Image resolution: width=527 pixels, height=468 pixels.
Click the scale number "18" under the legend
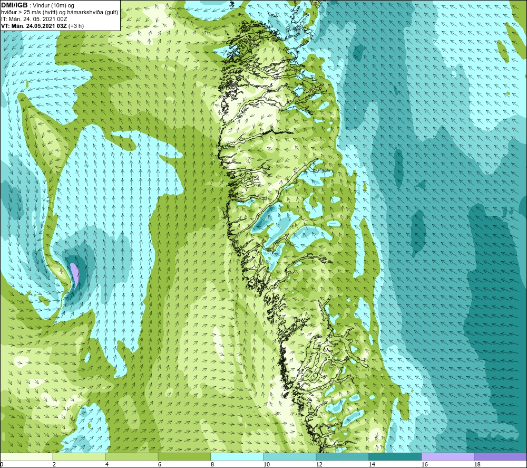click(x=477, y=464)
